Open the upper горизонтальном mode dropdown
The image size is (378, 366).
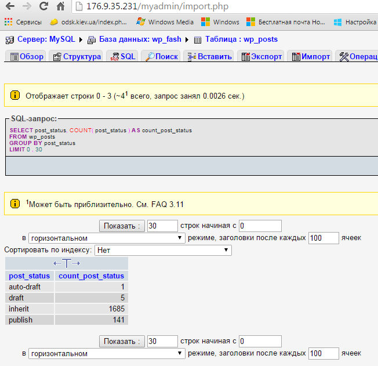[x=107, y=238]
